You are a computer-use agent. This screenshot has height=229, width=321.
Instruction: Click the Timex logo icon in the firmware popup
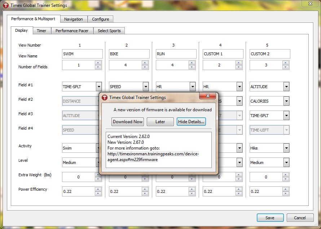[x=104, y=98]
